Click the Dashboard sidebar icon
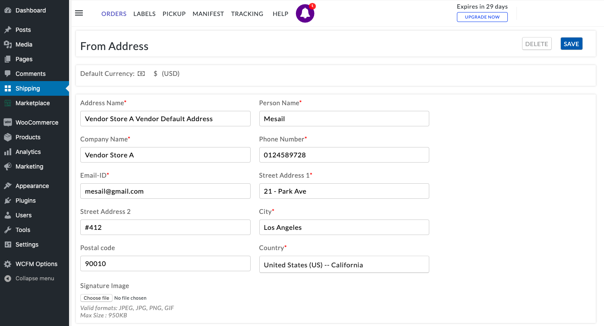The height and width of the screenshot is (326, 604). coord(8,10)
